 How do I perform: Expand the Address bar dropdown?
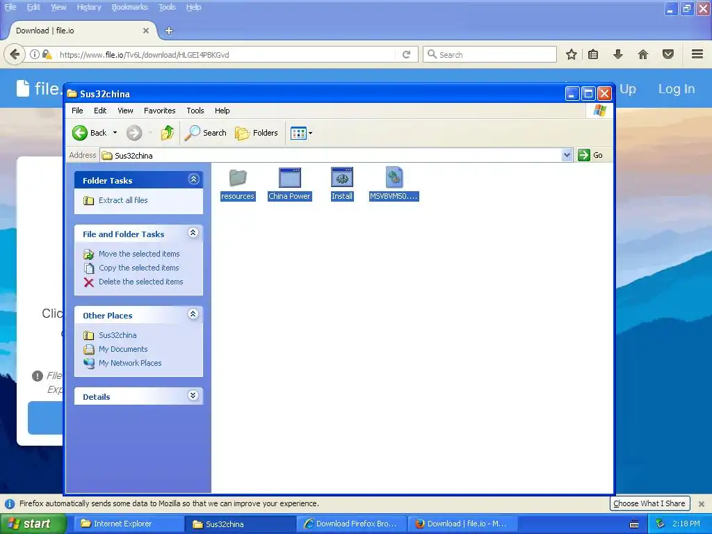(567, 155)
